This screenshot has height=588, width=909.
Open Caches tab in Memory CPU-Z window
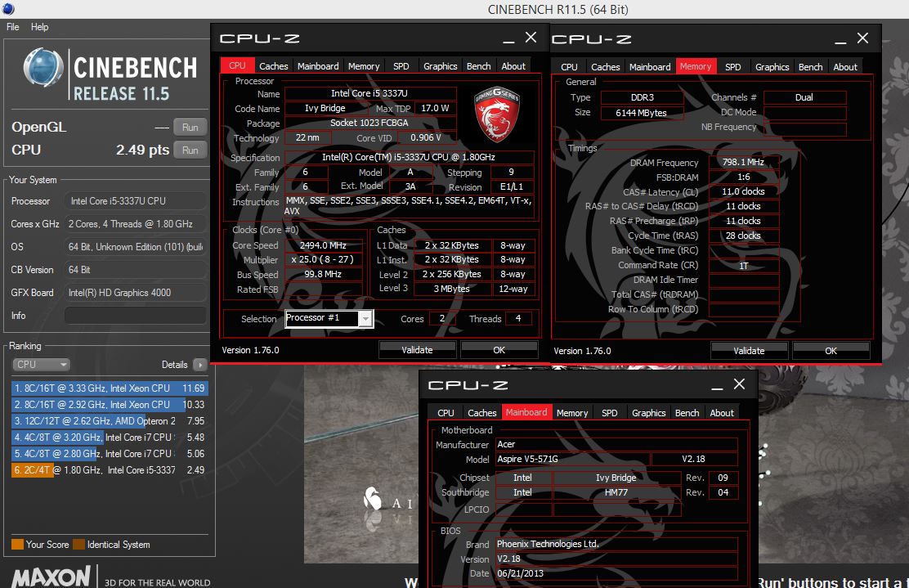(x=605, y=67)
